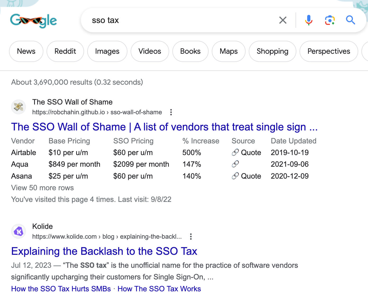
Task: Click the '$2099 per month' SSO pricing cell
Action: 141,164
